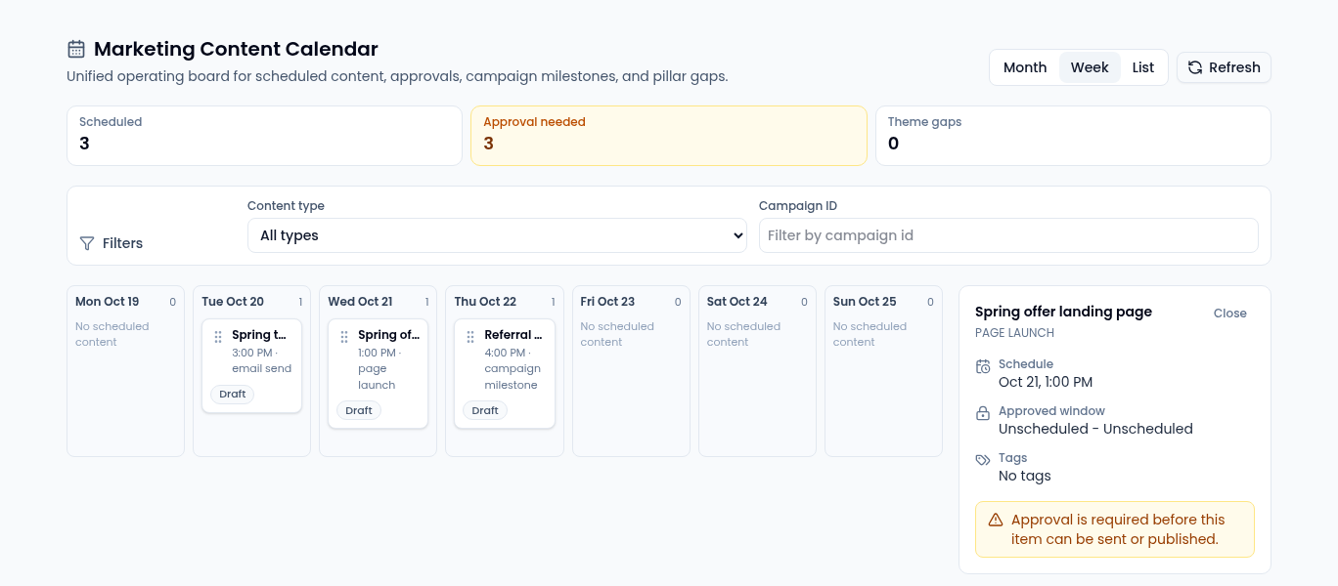Click the funnel Filters icon
1338x586 pixels.
tap(87, 243)
